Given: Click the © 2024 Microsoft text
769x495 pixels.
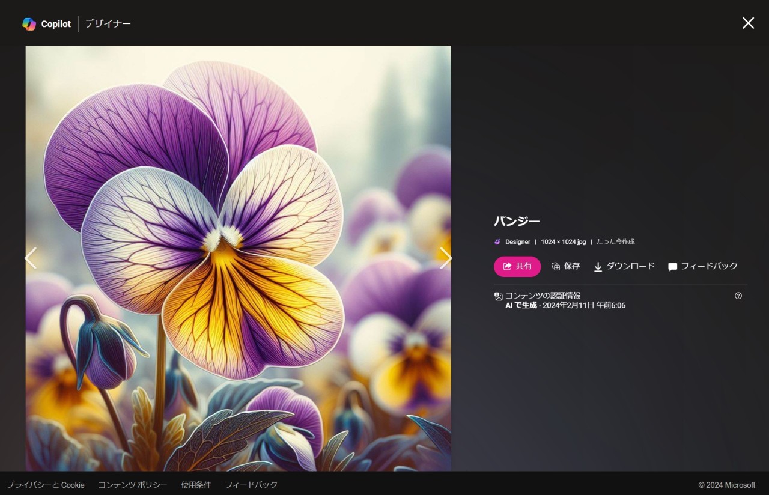Looking at the screenshot, I should (726, 485).
